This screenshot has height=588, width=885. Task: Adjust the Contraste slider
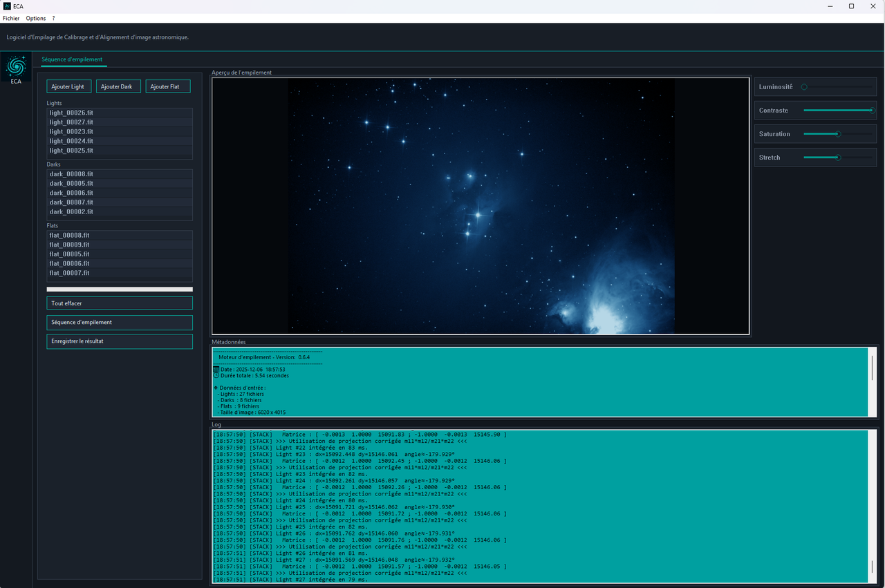[838, 111]
